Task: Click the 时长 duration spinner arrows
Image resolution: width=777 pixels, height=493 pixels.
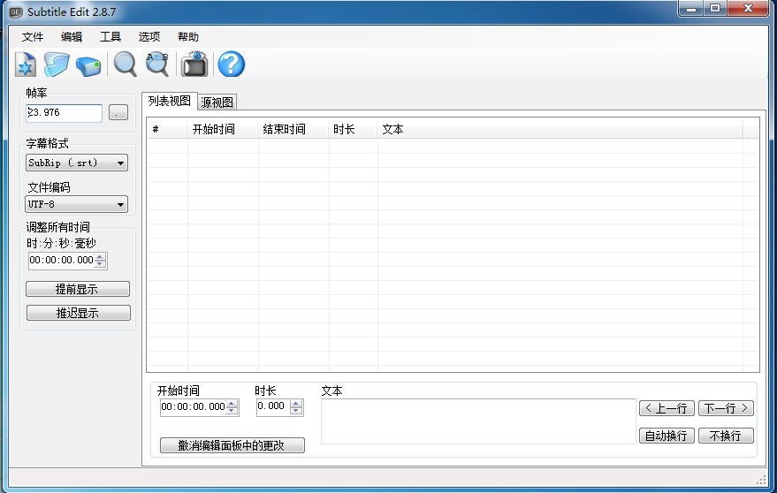Action: pos(295,407)
